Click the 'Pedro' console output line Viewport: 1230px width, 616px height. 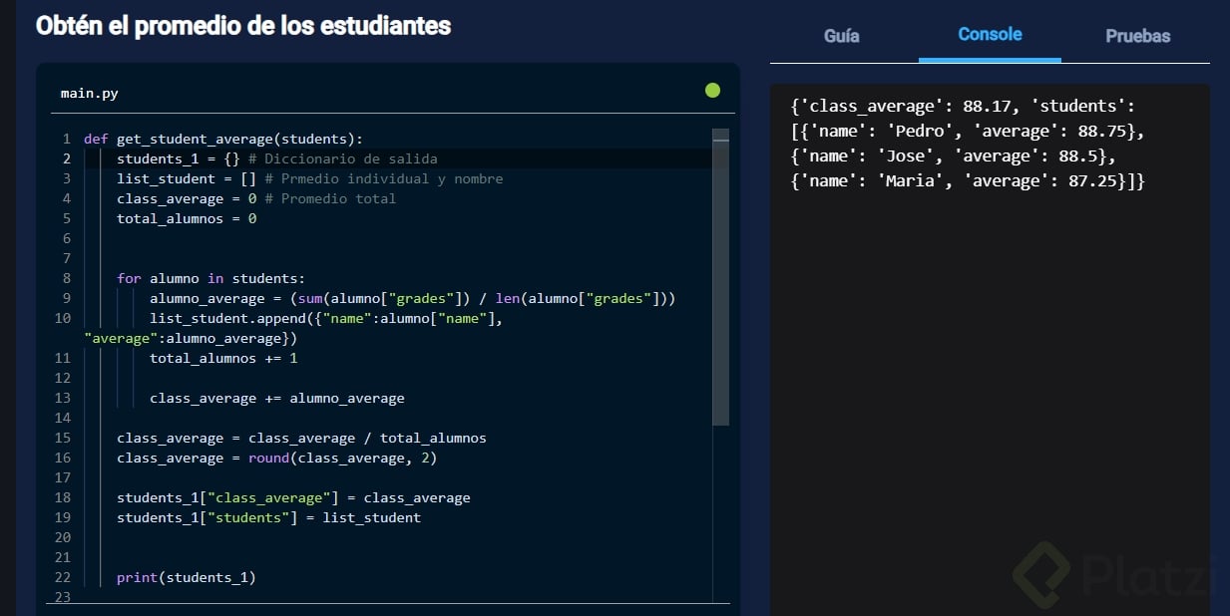[x=967, y=131]
